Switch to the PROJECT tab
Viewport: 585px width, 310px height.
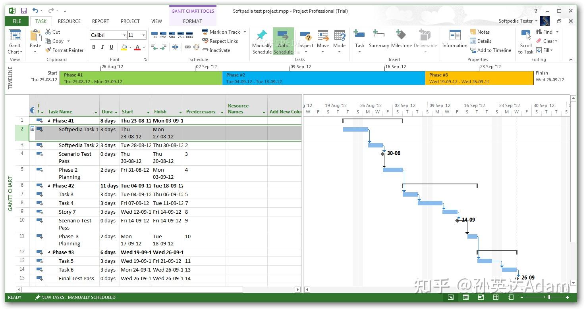[130, 21]
